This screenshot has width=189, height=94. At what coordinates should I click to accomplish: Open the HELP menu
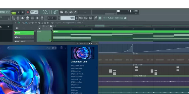[x=8, y=12]
